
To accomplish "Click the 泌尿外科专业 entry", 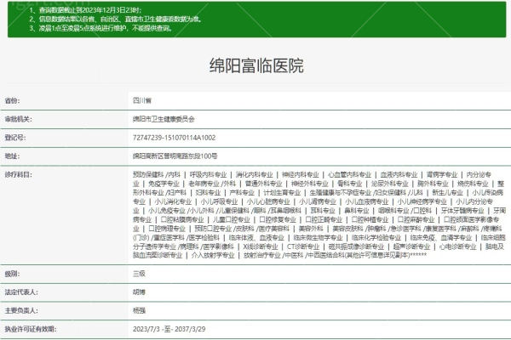I will [x=390, y=184].
